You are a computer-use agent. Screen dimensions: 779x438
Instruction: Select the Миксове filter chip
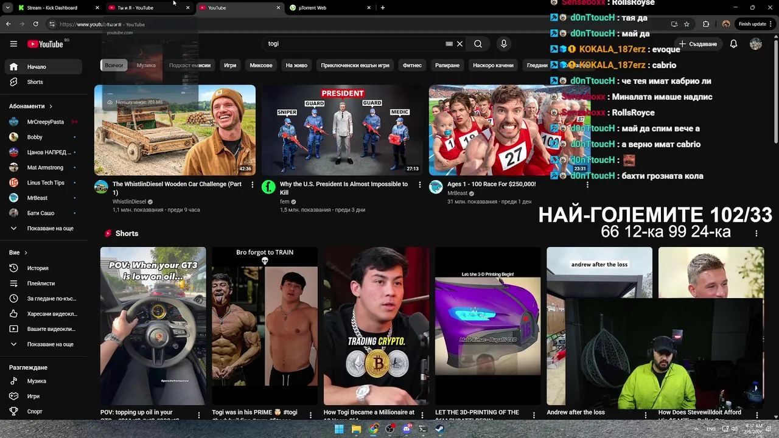coord(261,65)
